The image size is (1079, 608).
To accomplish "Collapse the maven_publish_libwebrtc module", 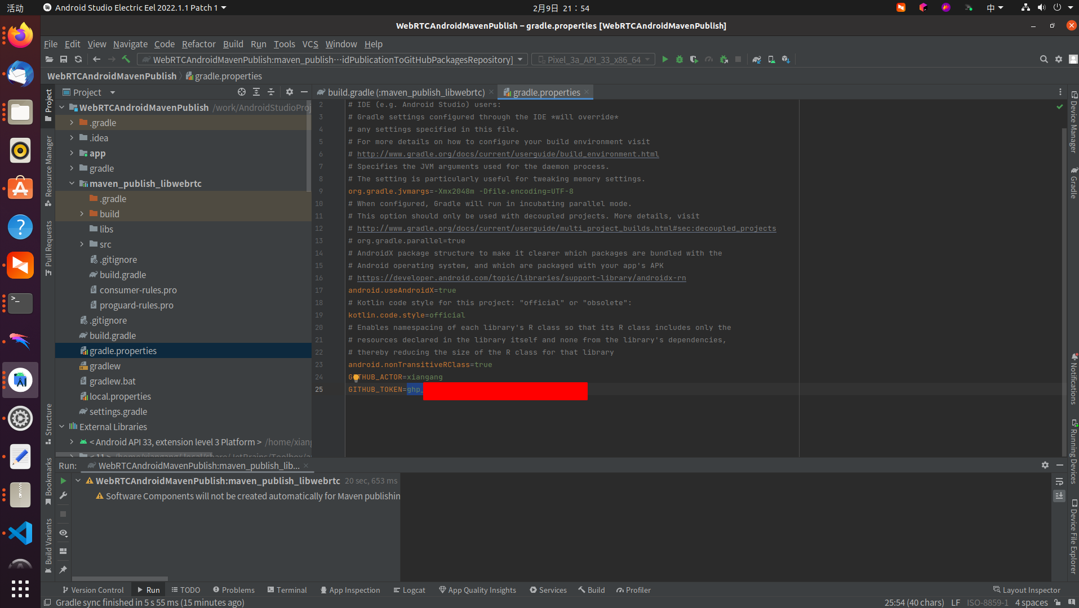I will [x=72, y=184].
